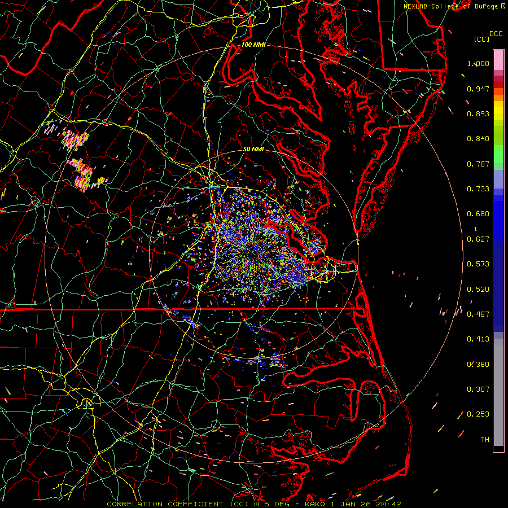The image size is (508, 508).
Task: Click the TH threshold label on legend
Action: coord(485,440)
